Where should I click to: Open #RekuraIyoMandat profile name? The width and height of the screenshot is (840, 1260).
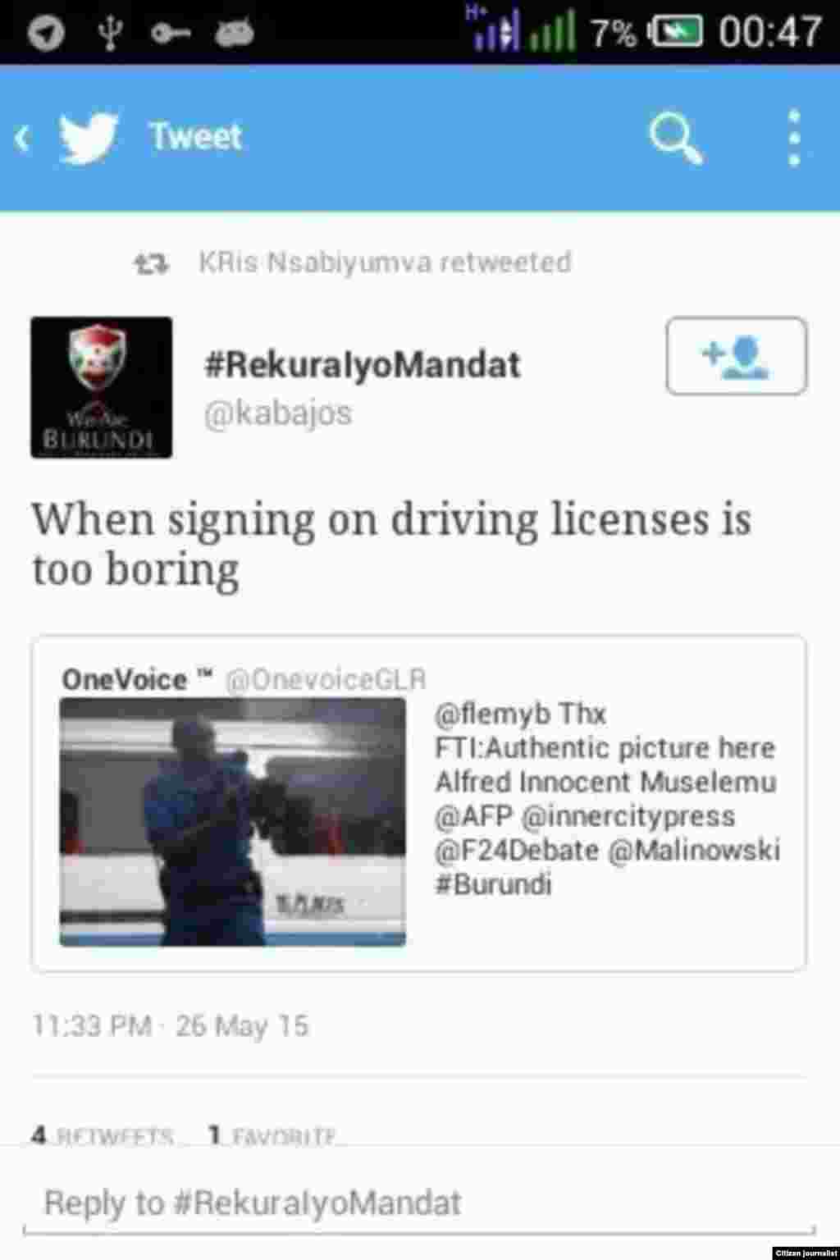[362, 365]
